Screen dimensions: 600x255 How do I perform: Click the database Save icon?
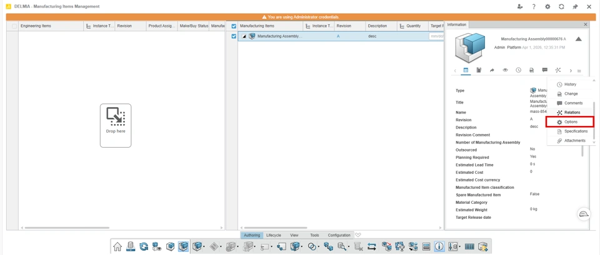coord(131,247)
